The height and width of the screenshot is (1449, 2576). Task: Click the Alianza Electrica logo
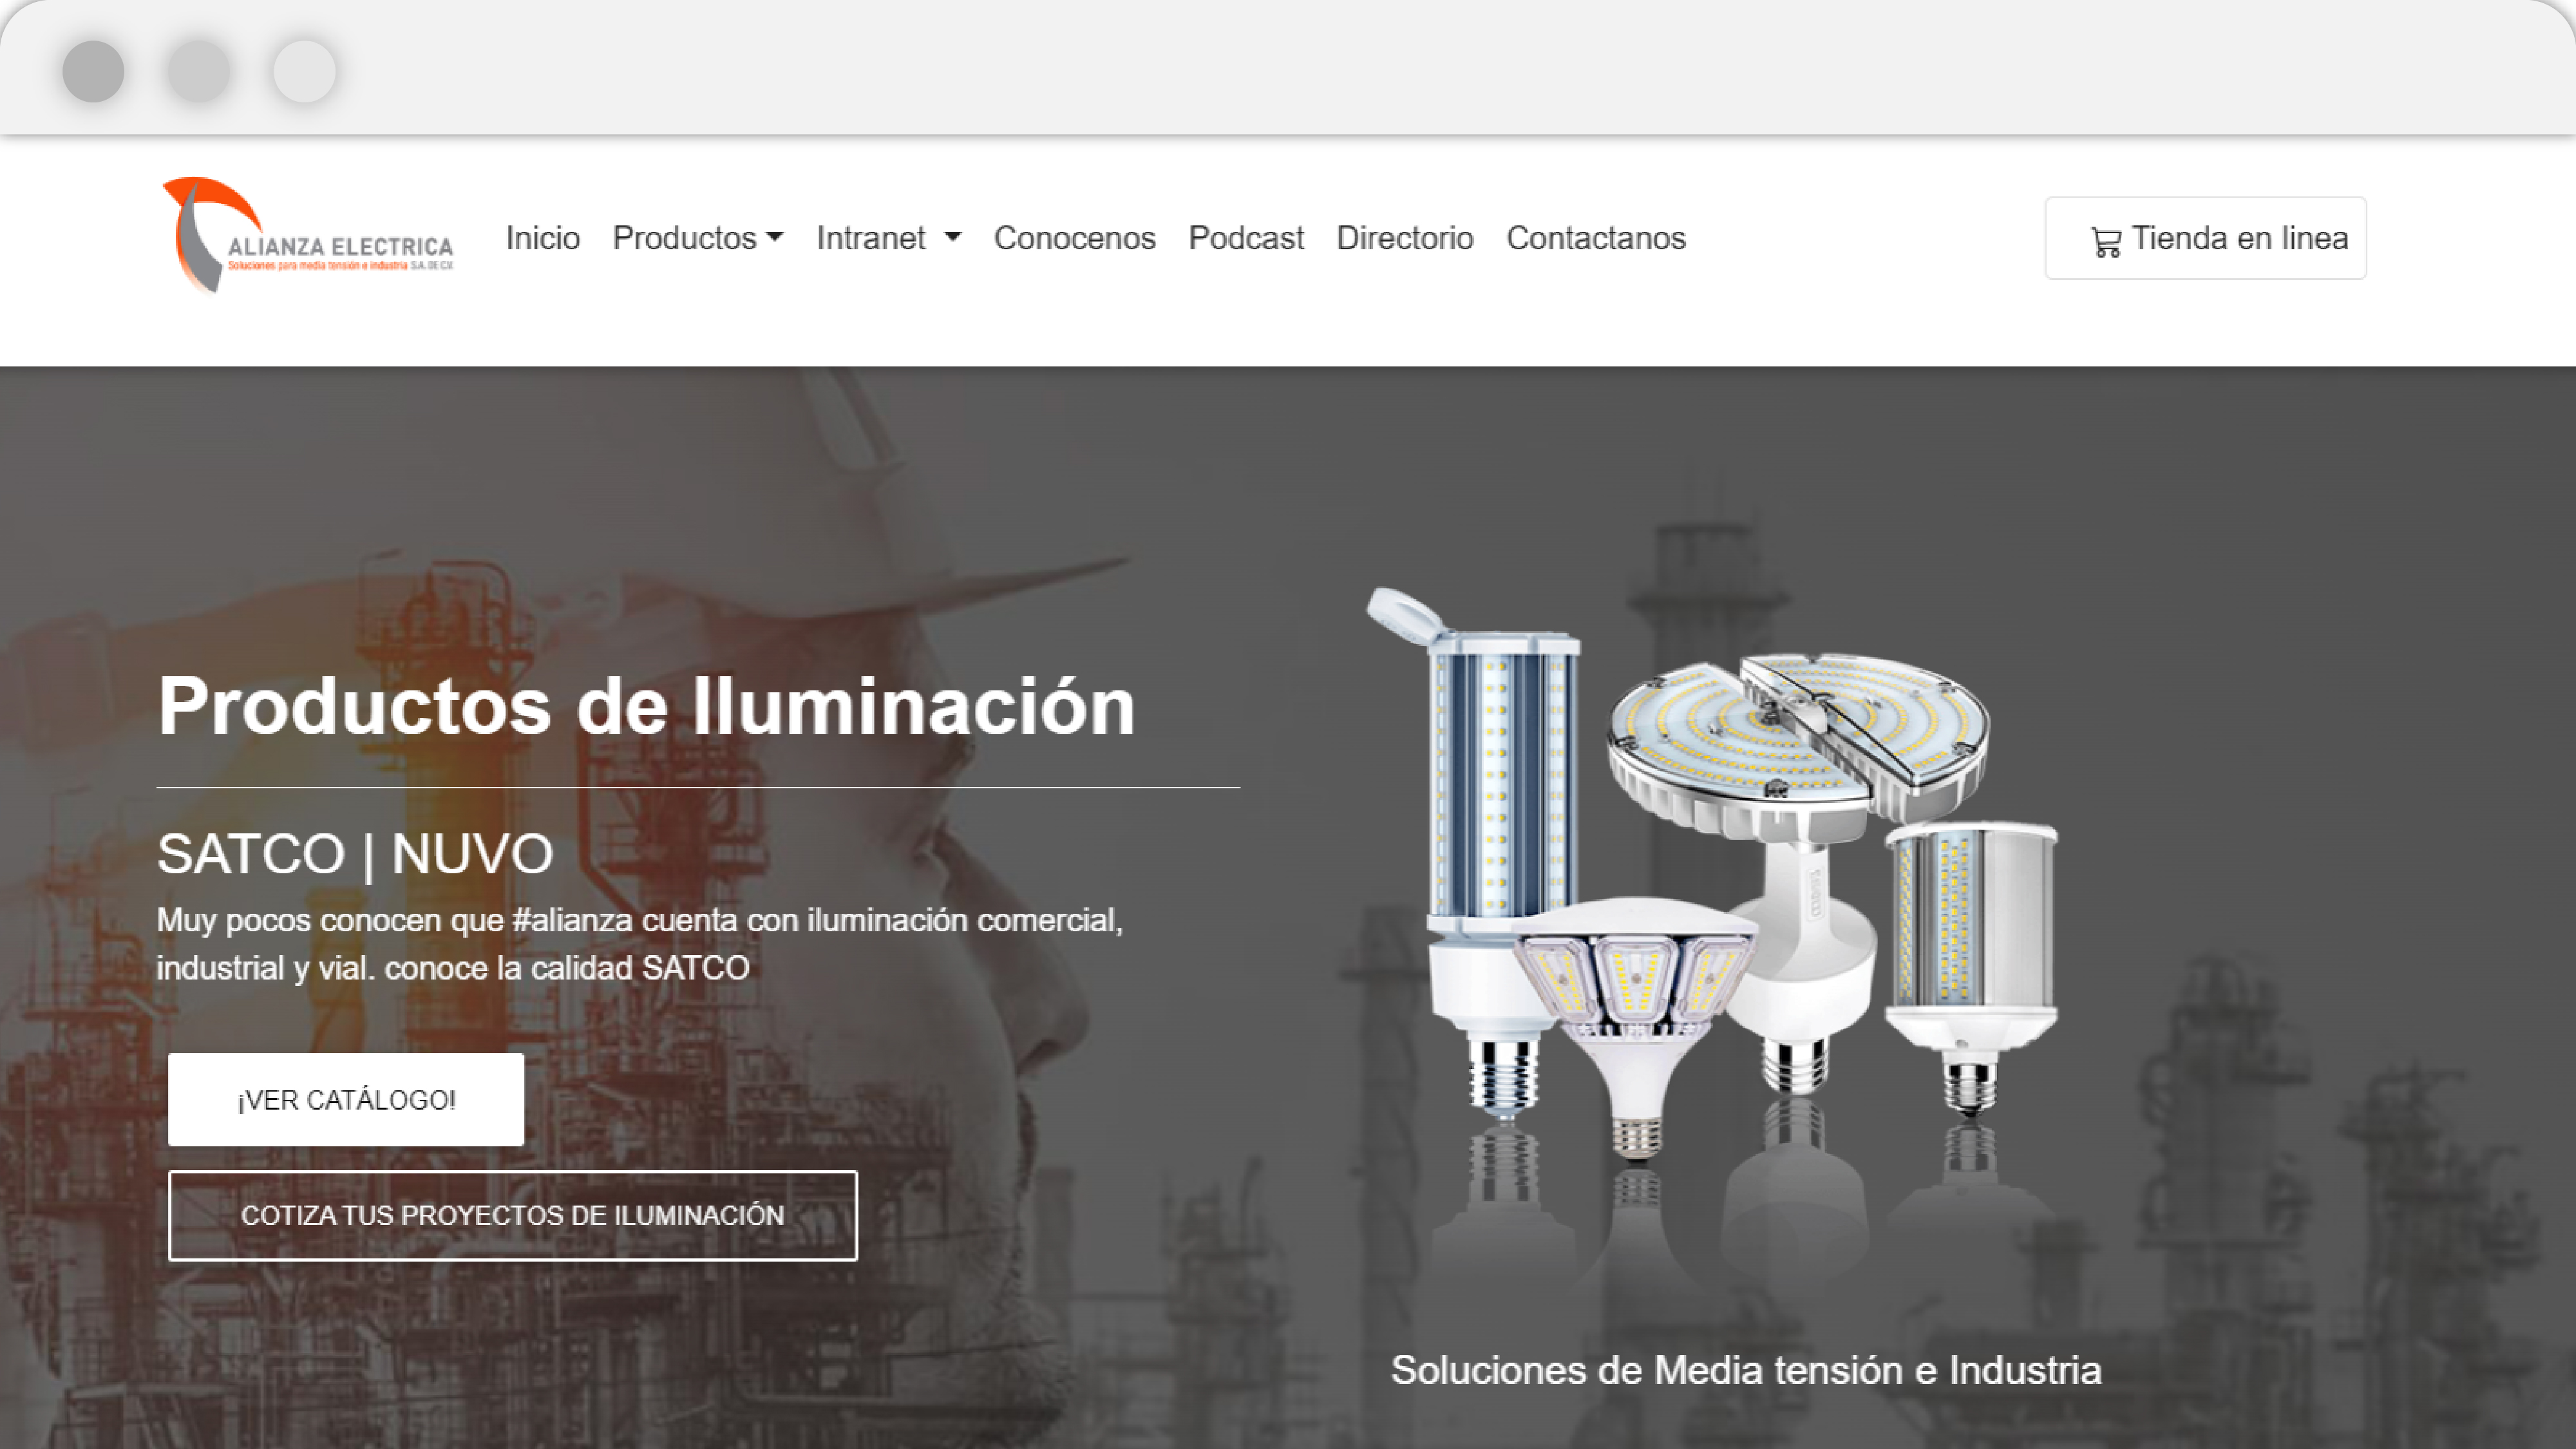[x=308, y=237]
